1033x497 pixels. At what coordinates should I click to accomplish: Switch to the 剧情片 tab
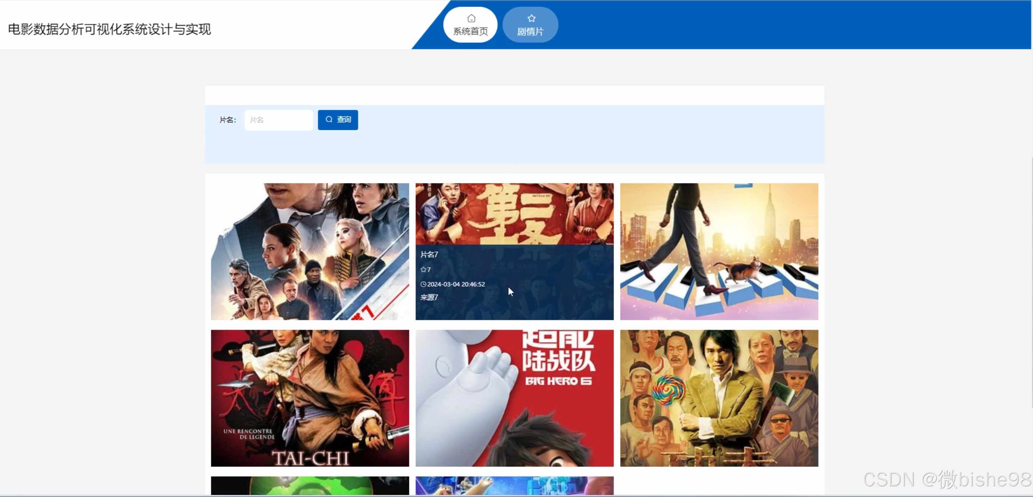click(530, 25)
